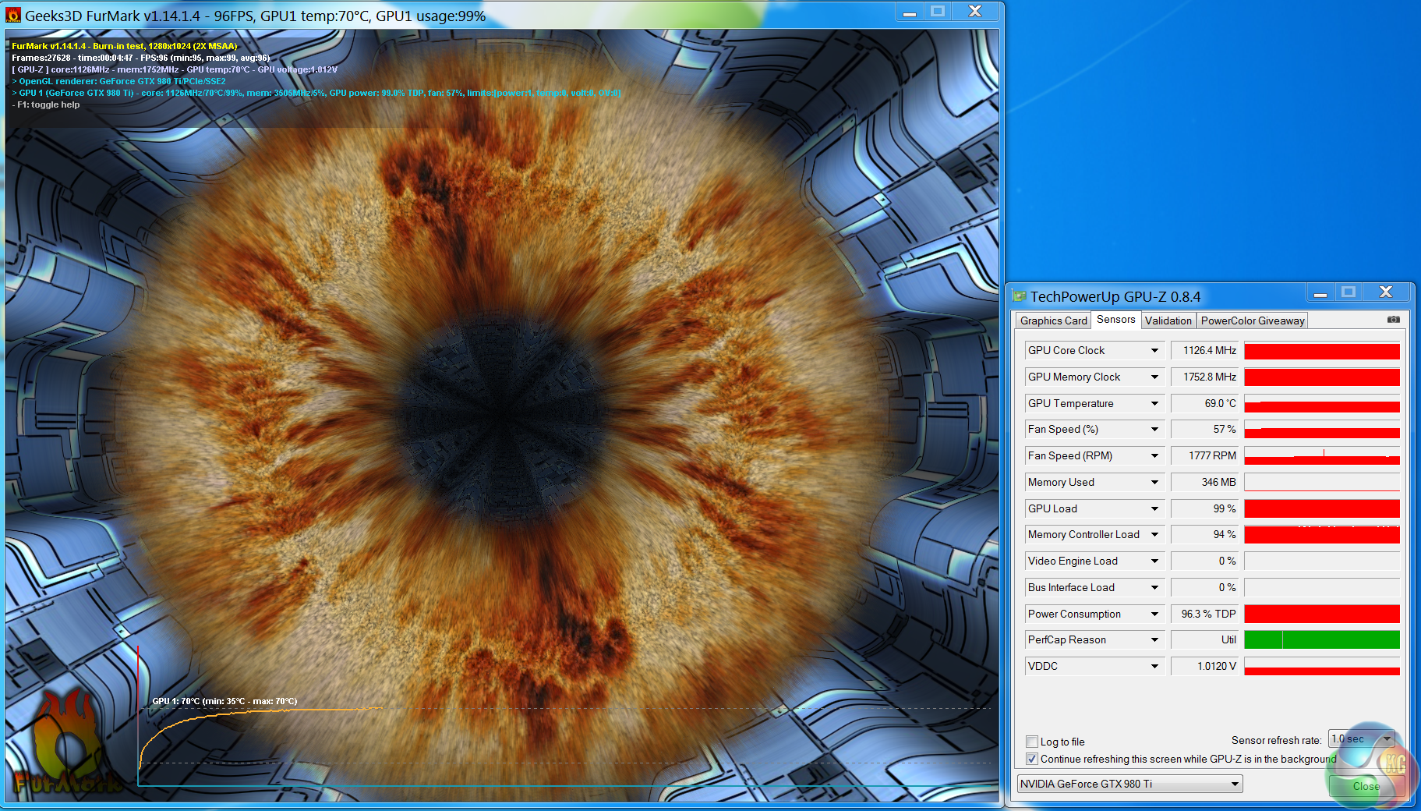Expand the GPU Temperature dropdown arrow
The height and width of the screenshot is (811, 1421).
pyautogui.click(x=1154, y=404)
